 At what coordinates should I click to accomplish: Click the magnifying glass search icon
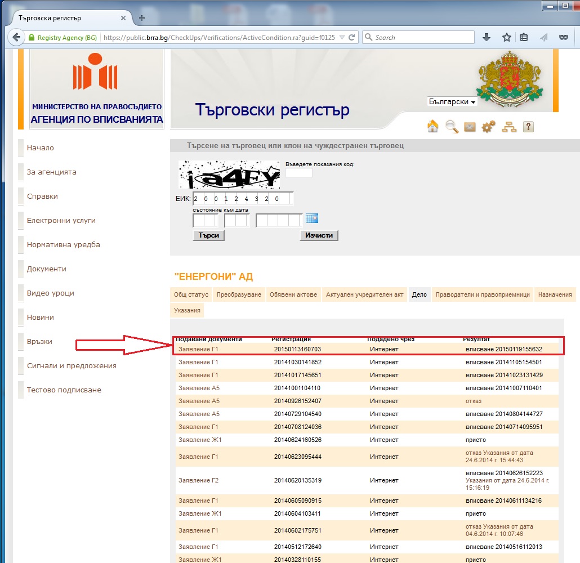tap(452, 127)
